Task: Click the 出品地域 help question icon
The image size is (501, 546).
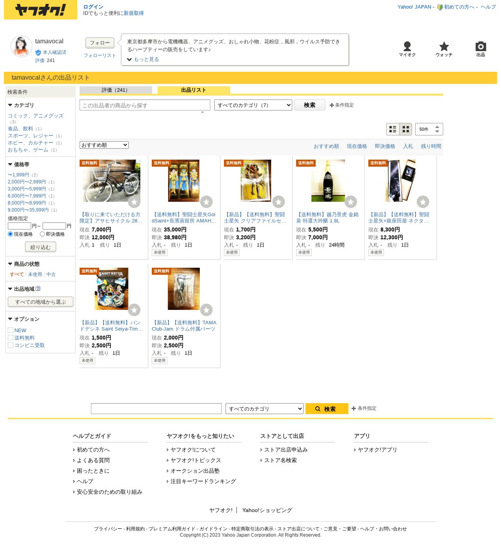Action: click(38, 289)
